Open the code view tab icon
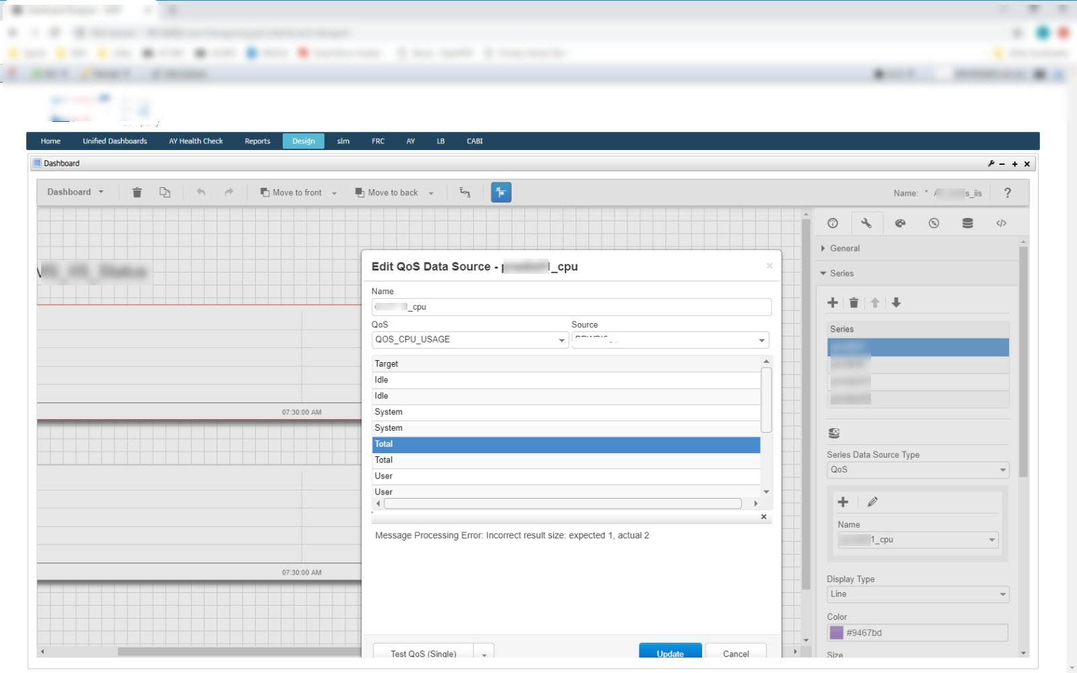The height and width of the screenshot is (673, 1077). (x=1001, y=223)
